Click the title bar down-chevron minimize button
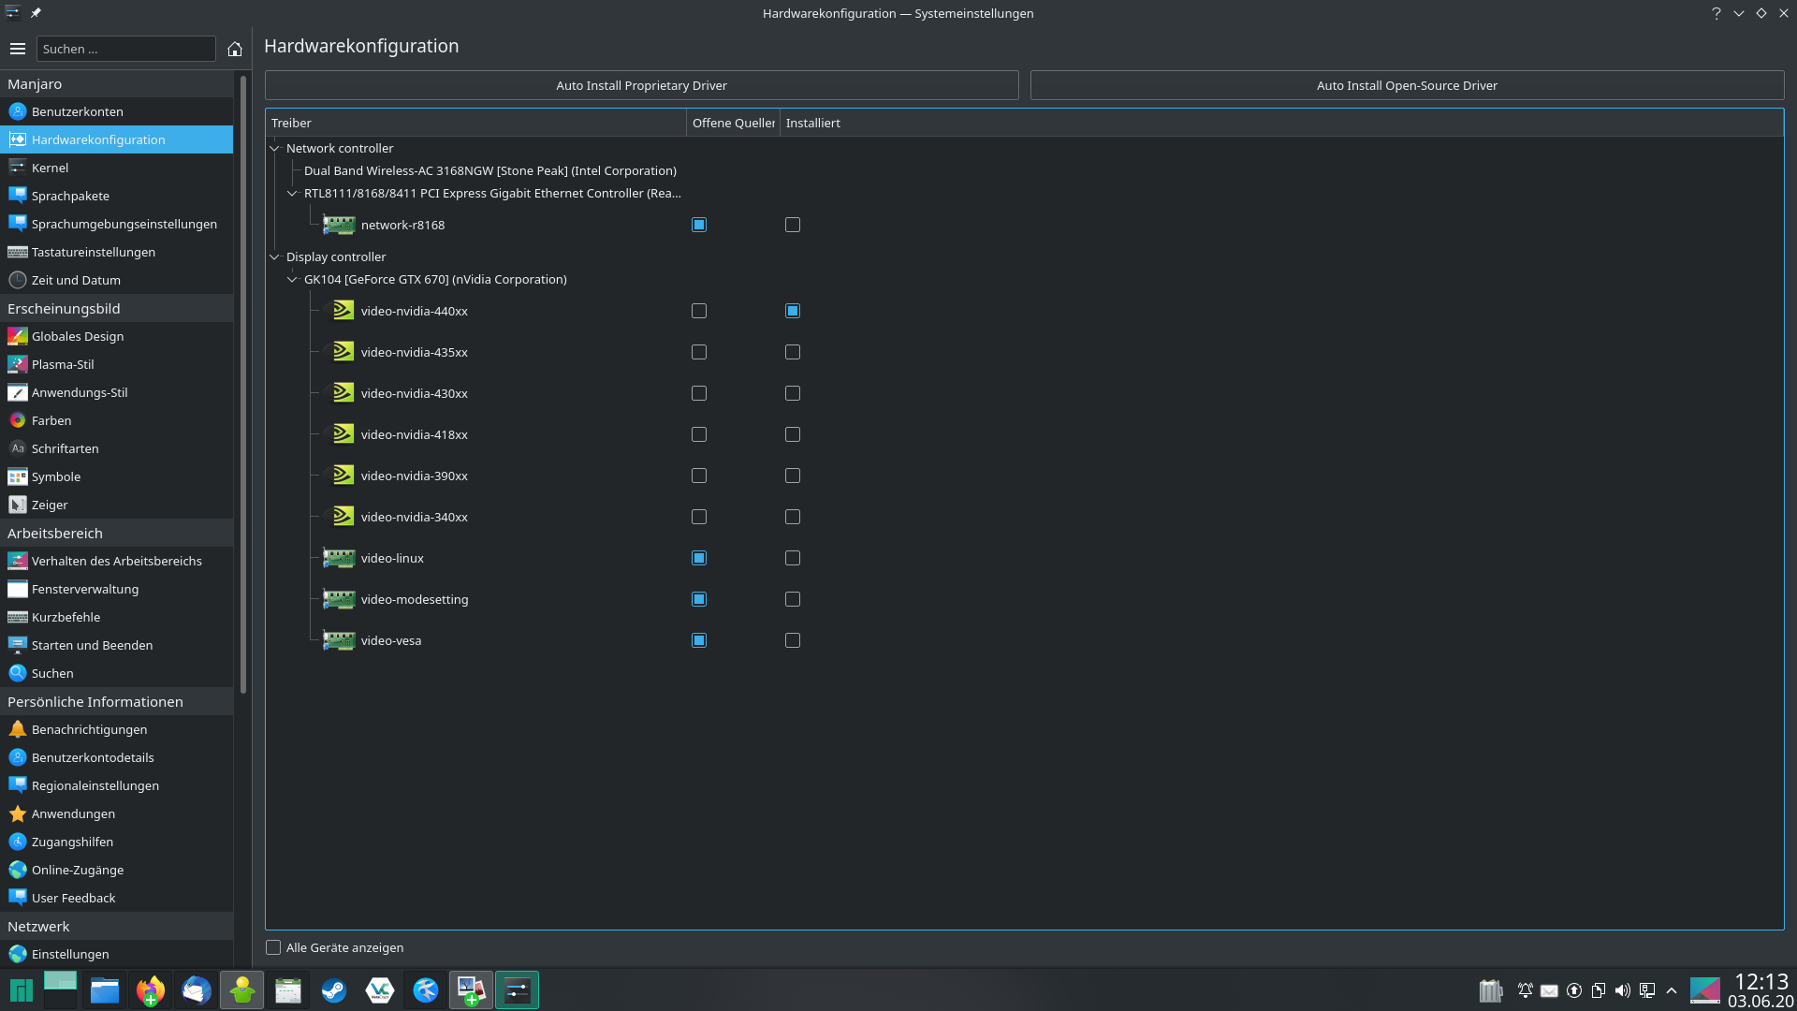1797x1011 pixels. pos(1739,13)
